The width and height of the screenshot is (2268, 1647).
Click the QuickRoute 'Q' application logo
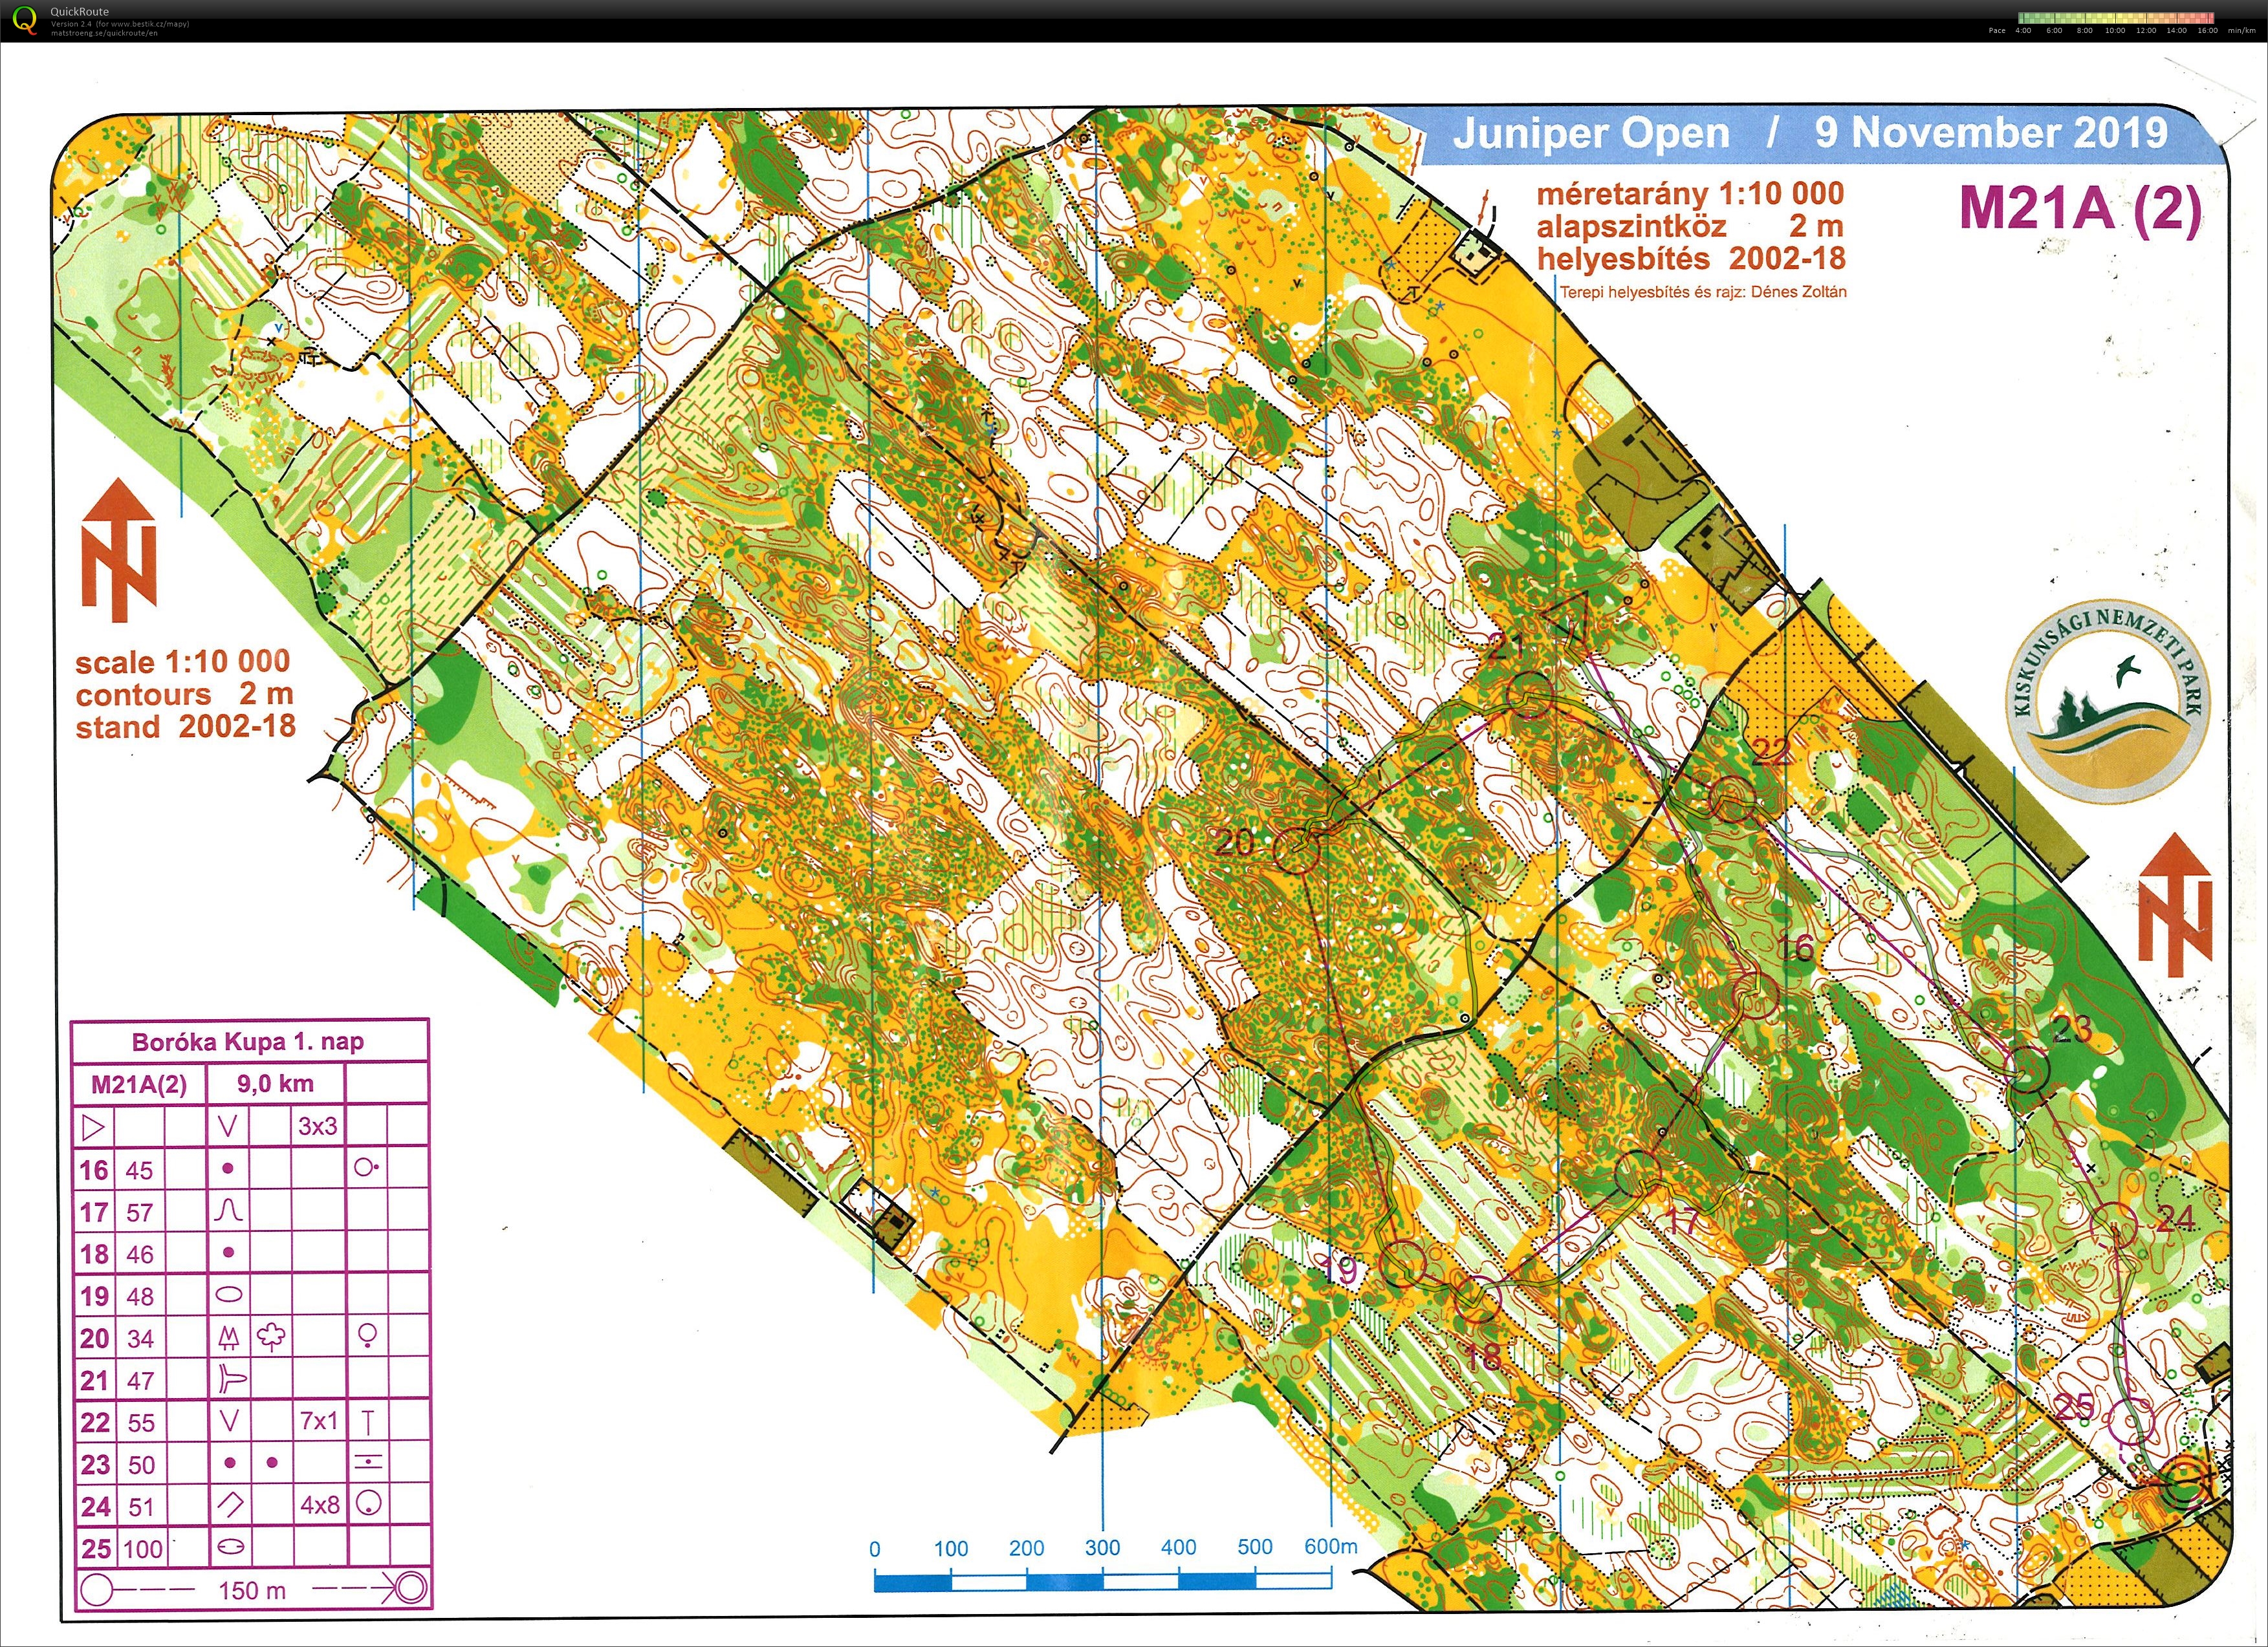(24, 20)
